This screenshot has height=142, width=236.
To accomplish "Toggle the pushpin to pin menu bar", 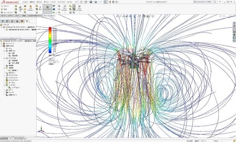I will (76, 2).
